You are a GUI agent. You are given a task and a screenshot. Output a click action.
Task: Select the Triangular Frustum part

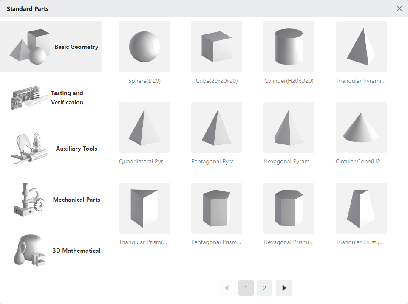[x=361, y=208]
